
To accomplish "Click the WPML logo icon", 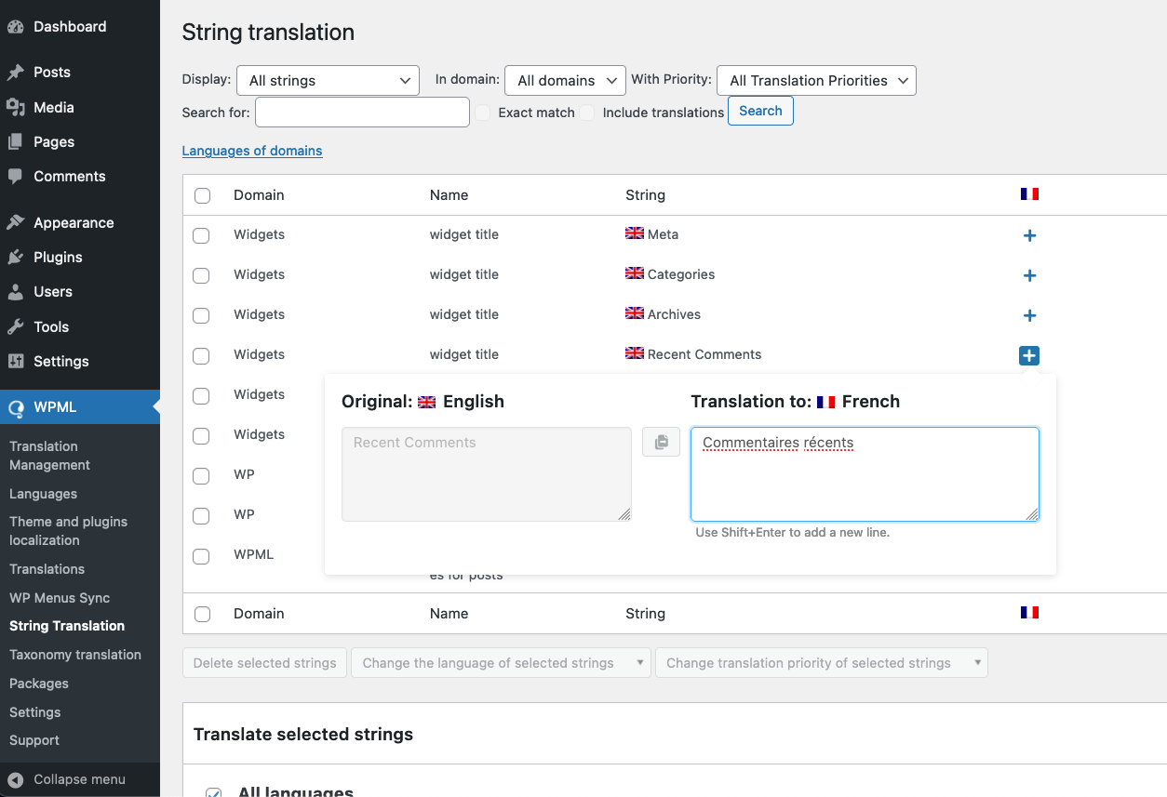I will (x=16, y=407).
